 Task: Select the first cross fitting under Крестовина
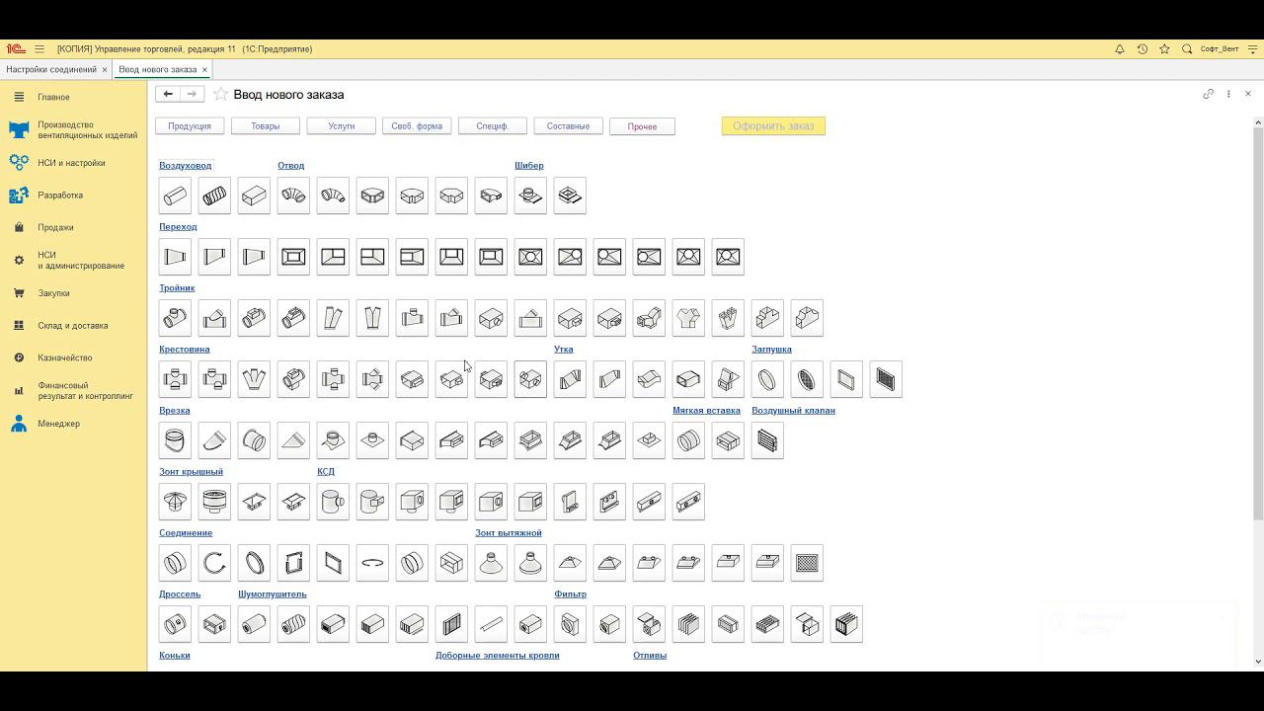coord(175,379)
